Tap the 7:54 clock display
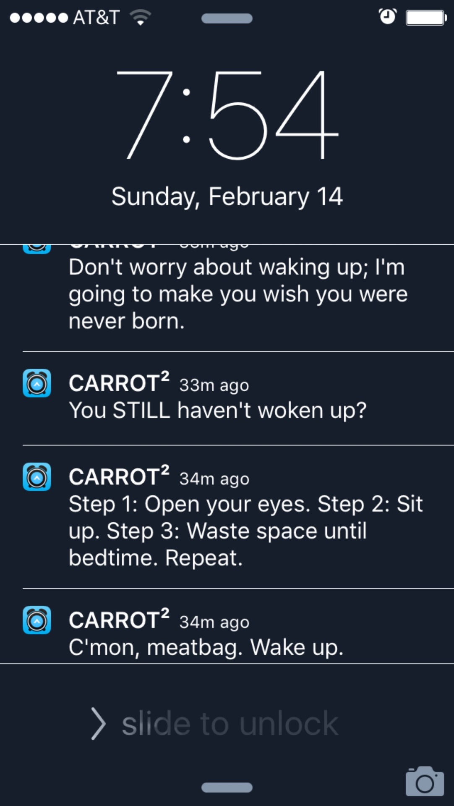 [227, 115]
